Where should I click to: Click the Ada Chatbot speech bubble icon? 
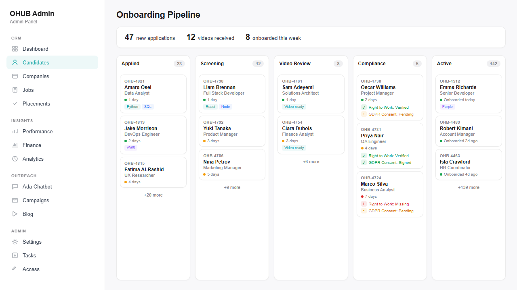[x=15, y=186]
